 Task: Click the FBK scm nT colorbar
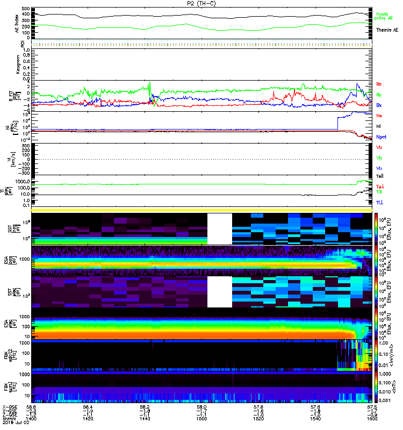[376, 387]
